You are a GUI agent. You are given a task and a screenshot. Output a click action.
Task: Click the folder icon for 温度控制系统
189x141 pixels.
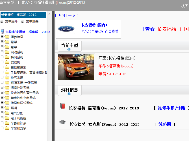point(7,87)
